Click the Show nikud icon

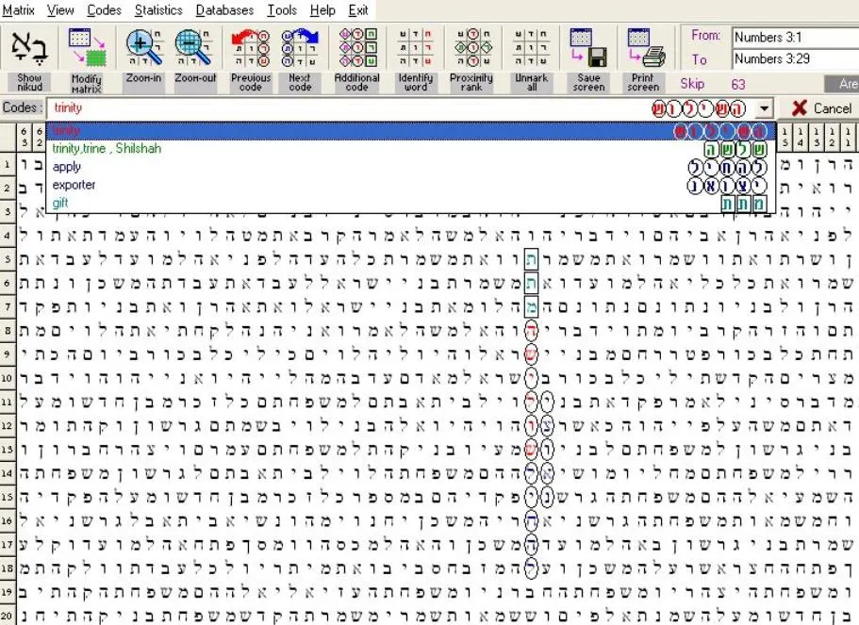point(29,48)
